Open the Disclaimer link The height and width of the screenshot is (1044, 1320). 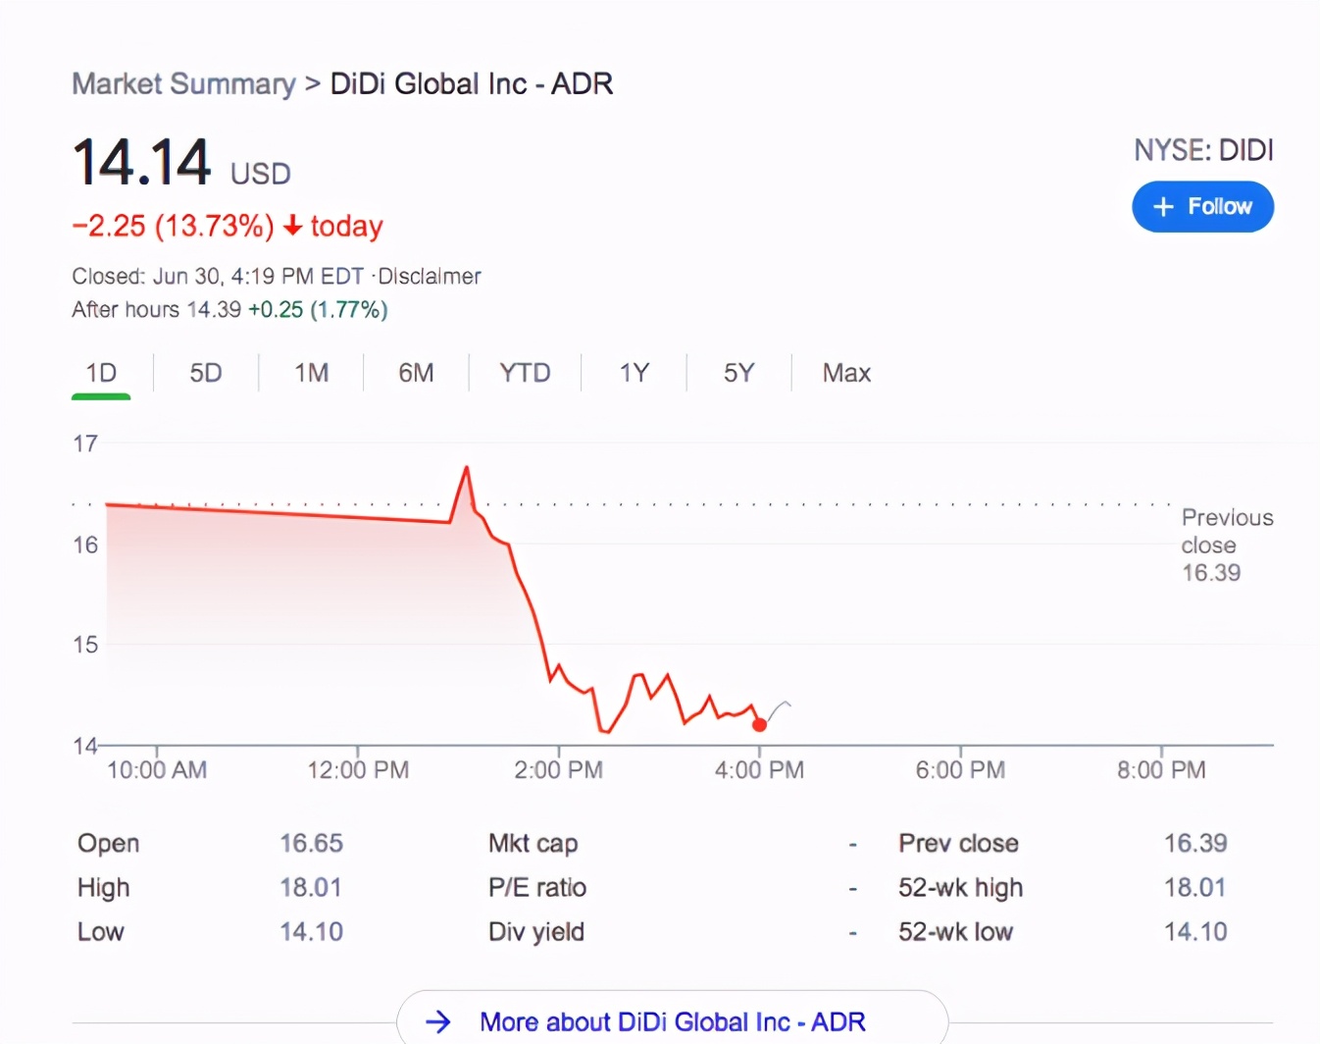[x=431, y=277]
